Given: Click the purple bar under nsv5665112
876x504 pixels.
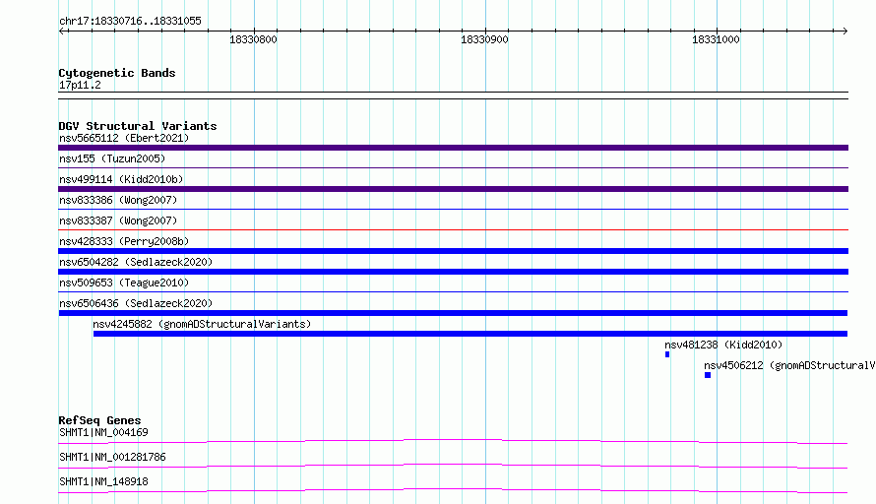Looking at the screenshot, I should click(453, 148).
